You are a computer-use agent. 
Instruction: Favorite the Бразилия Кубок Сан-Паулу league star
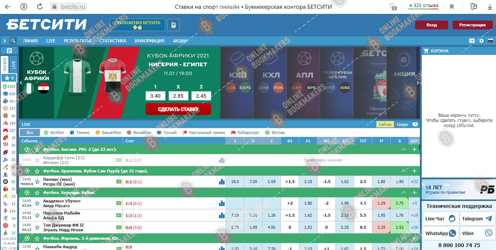[37, 171]
